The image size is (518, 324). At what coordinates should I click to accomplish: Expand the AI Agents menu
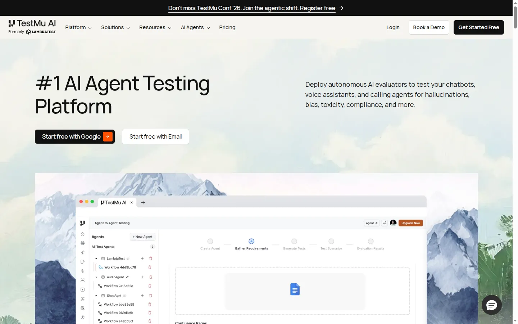point(195,27)
